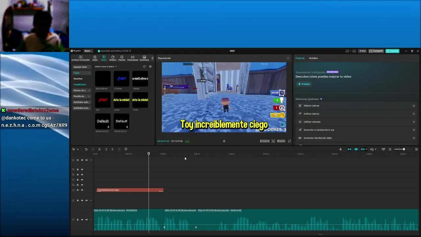The image size is (421, 237).
Task: Open danko lopez's space dropdown
Action: (x=106, y=66)
